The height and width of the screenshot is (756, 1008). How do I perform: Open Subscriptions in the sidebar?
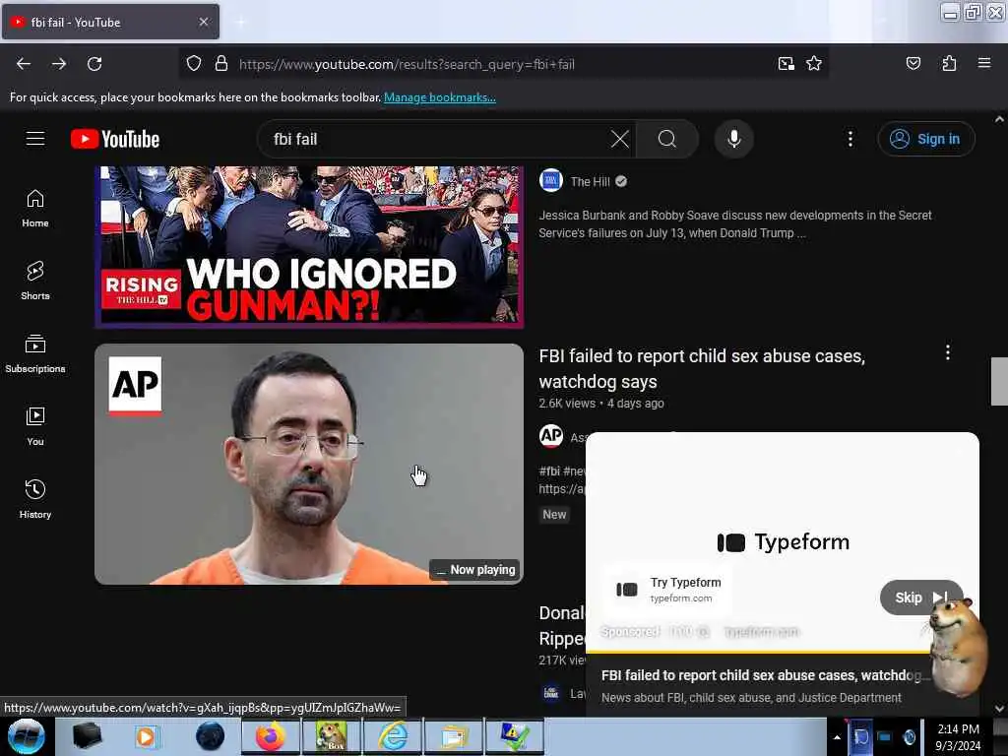(x=35, y=353)
